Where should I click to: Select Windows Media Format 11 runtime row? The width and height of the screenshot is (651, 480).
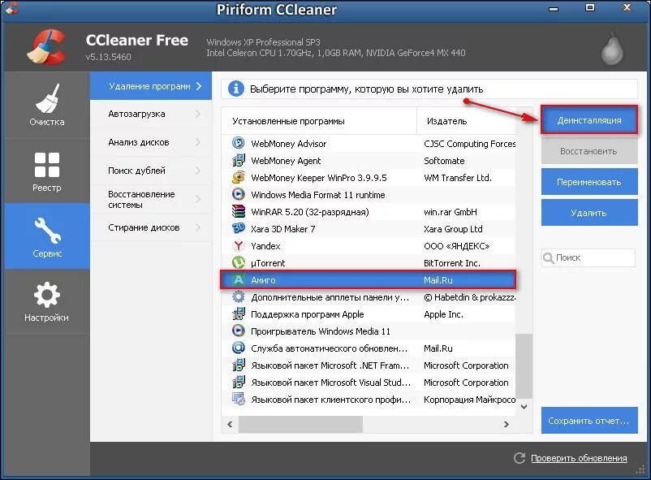coord(369,194)
